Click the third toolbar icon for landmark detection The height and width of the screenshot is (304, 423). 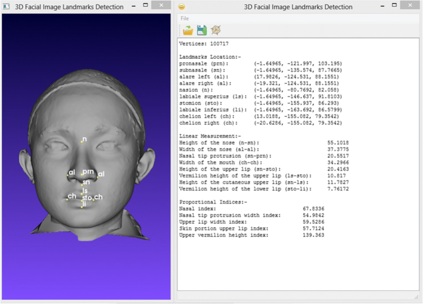[215, 30]
